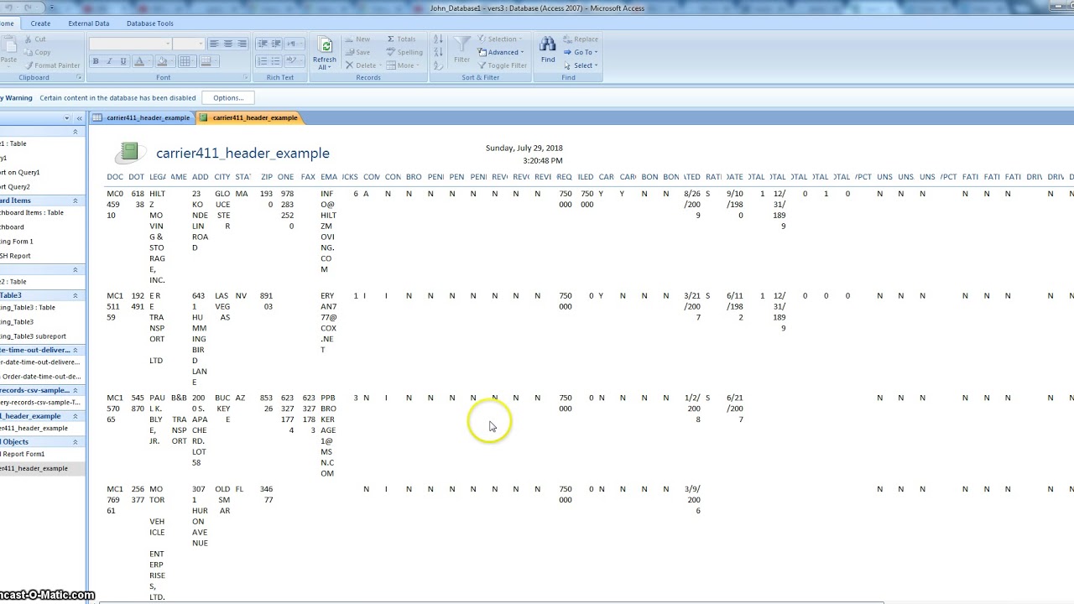
Task: Click the Delete record X icon
Action: (x=349, y=65)
